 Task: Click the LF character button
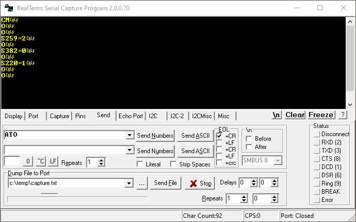coord(53,162)
